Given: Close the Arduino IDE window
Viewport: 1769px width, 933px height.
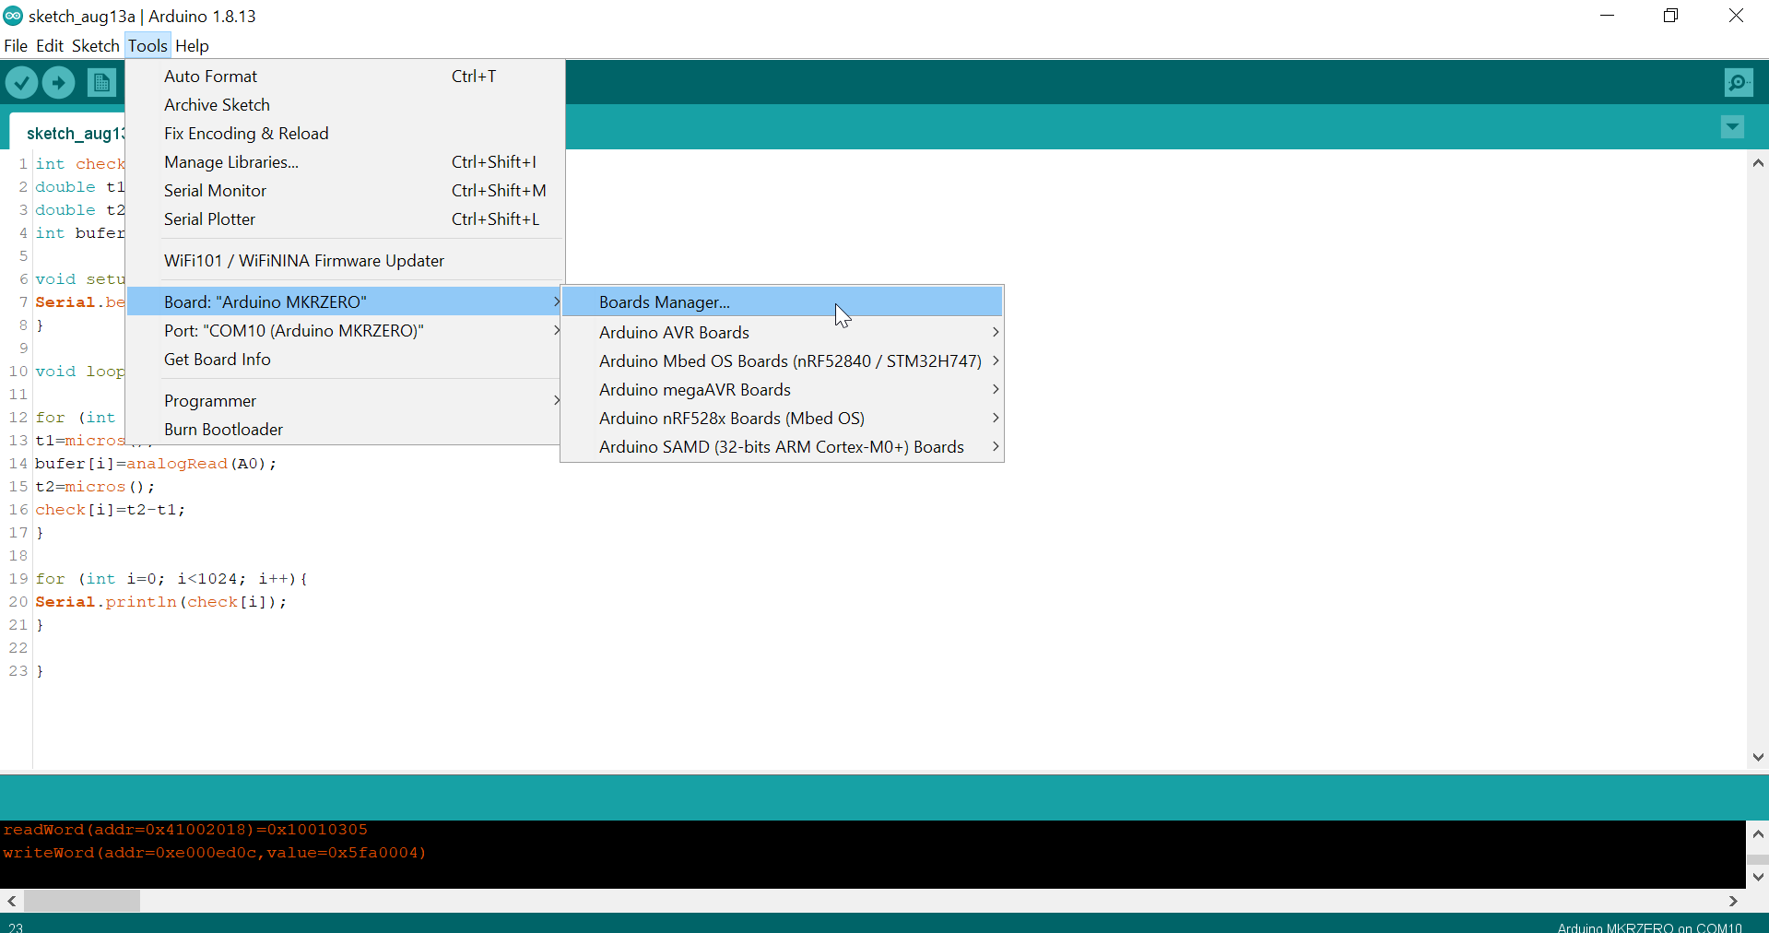Looking at the screenshot, I should click(1736, 16).
